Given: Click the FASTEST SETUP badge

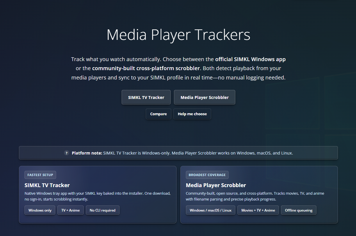Looking at the screenshot, I should click(x=40, y=175).
